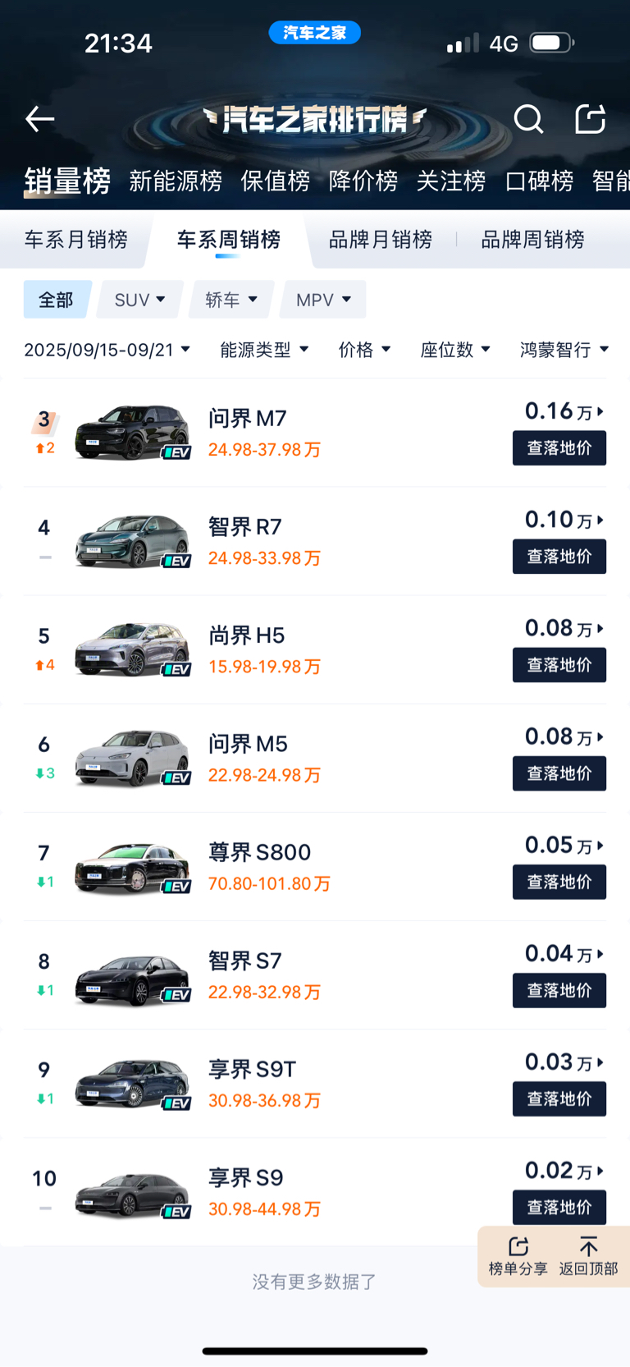Tap the share icon in header
Image resolution: width=630 pixels, height=1367 pixels.
[590, 119]
